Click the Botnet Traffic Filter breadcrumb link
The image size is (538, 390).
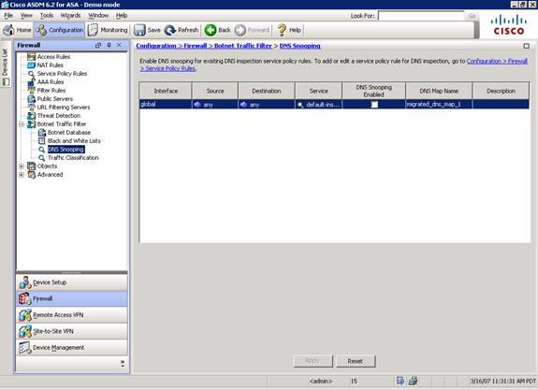click(x=243, y=46)
